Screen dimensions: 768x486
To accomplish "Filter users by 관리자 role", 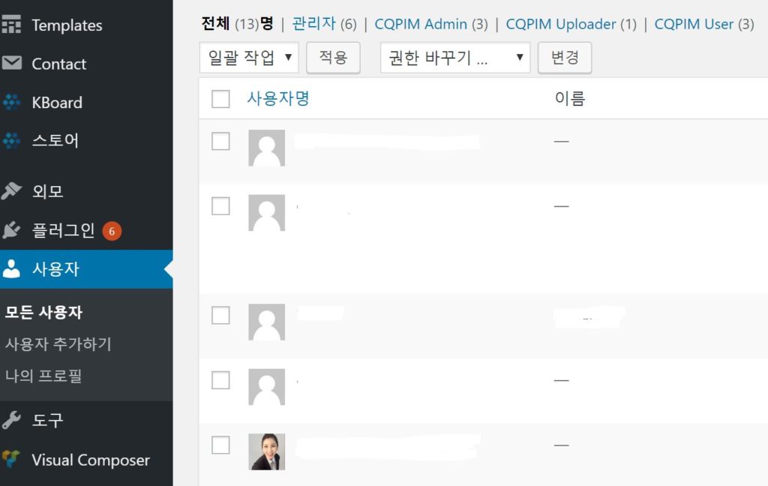I will tap(313, 24).
